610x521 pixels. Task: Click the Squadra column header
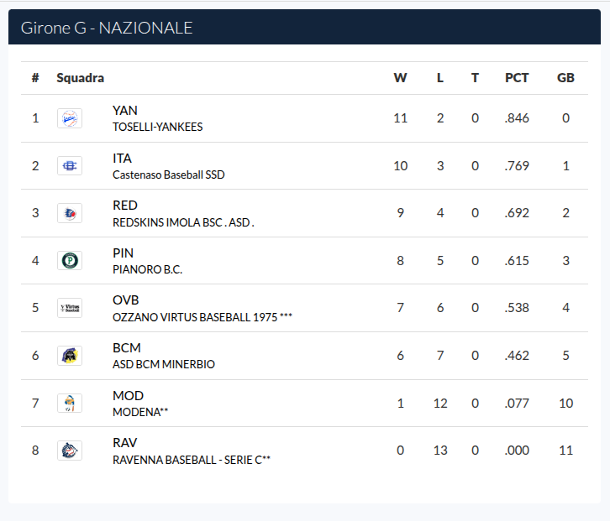coord(80,78)
